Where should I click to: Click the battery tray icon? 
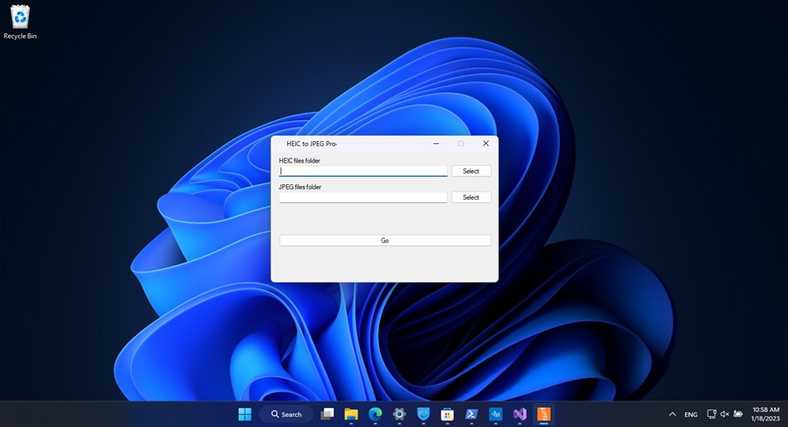coord(737,414)
